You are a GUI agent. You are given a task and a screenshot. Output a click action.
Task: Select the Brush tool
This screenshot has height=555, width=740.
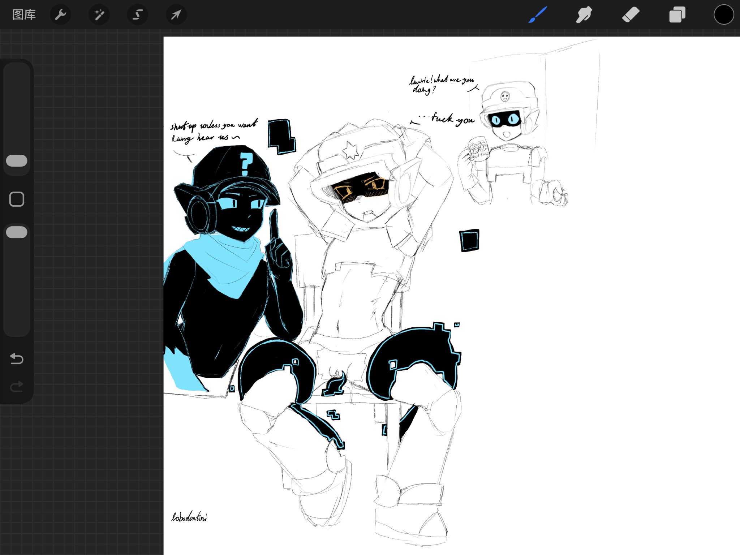[538, 15]
